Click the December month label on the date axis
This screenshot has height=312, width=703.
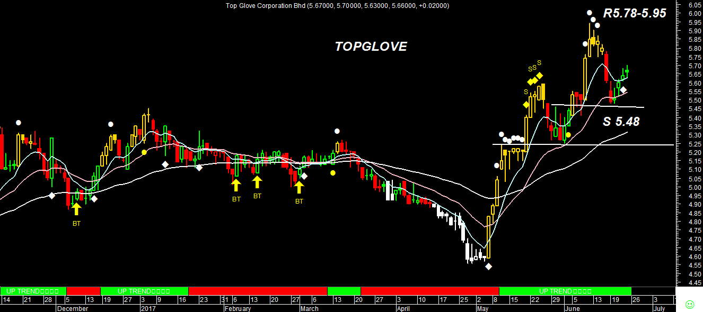72,308
